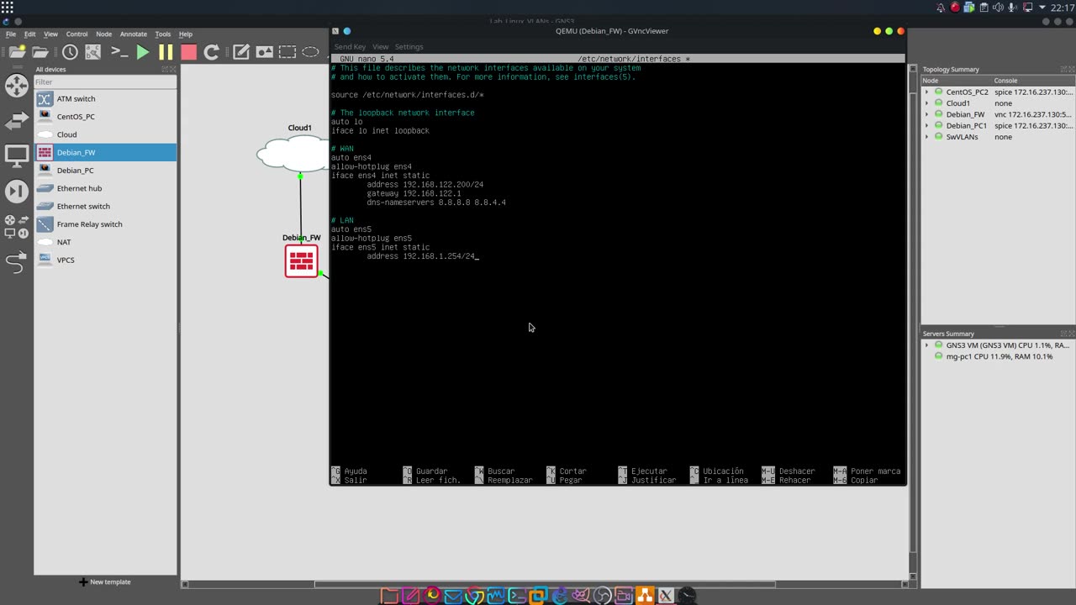Open terminal from taskbar

[x=517, y=596]
